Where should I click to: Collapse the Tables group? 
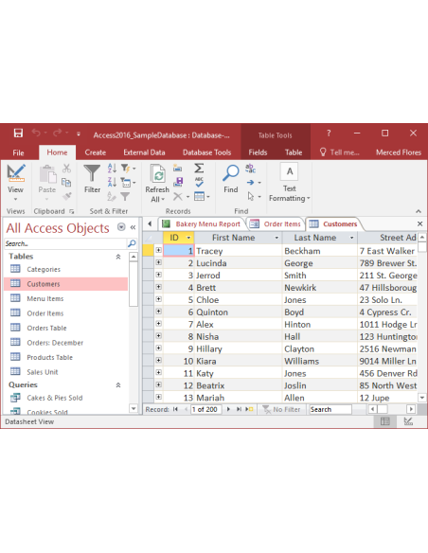tap(118, 257)
